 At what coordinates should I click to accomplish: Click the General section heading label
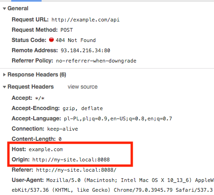pos(18,8)
